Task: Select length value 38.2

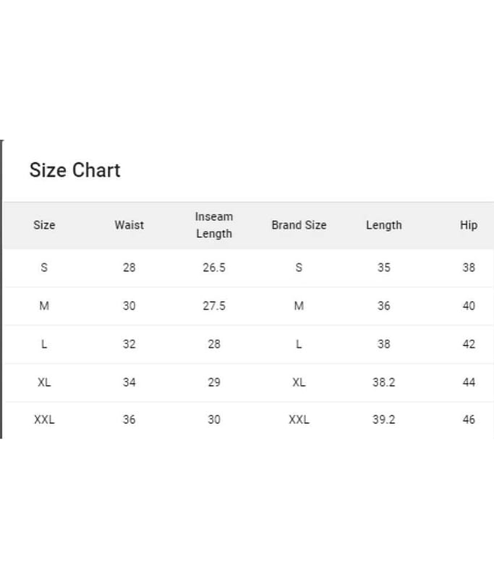Action: click(383, 382)
